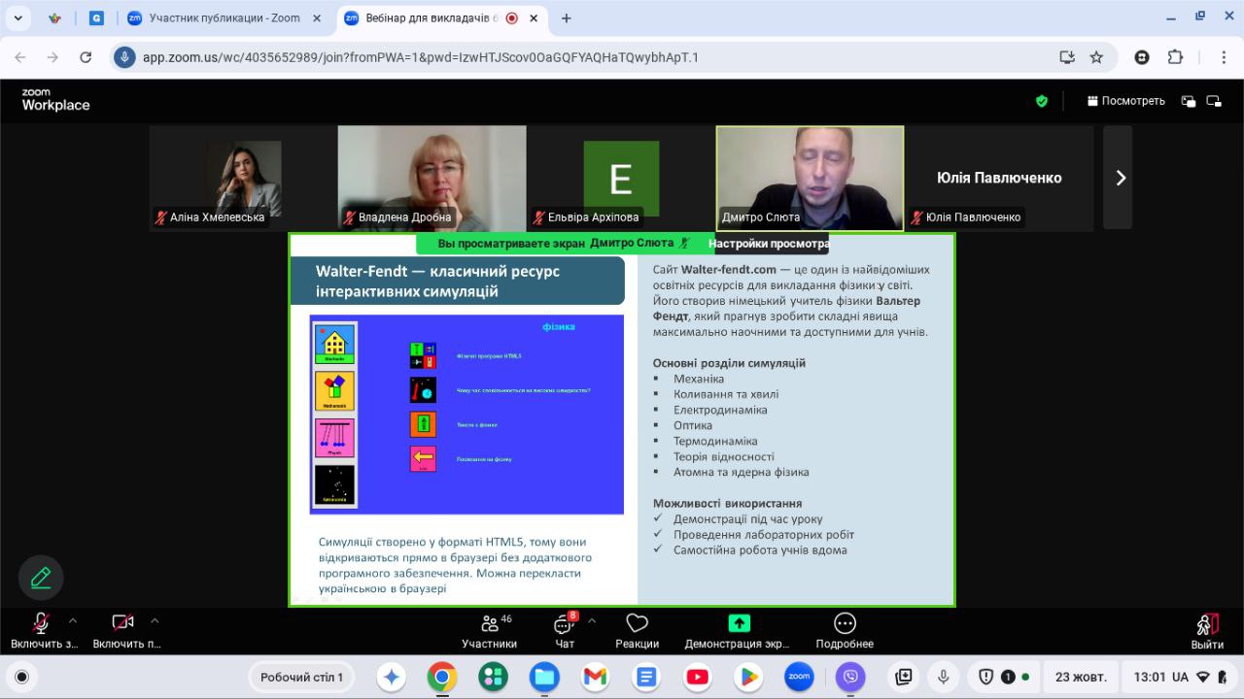This screenshot has width=1244, height=699.
Task: Toggle the taskbar microphone button
Action: coord(943,677)
